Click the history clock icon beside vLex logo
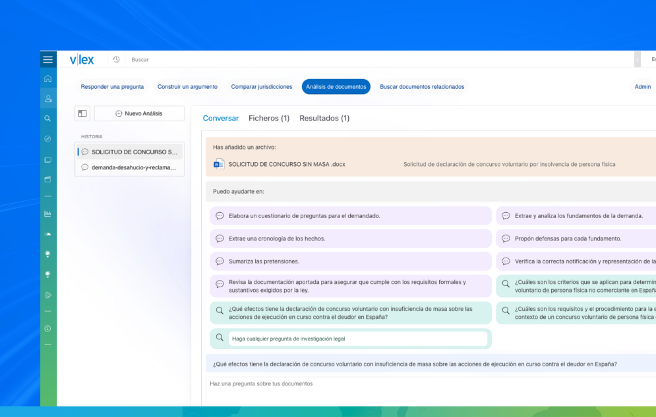 point(116,59)
